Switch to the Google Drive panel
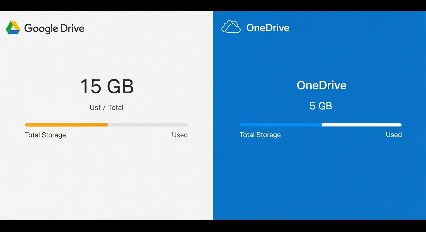The image size is (426, 232). 106,181
